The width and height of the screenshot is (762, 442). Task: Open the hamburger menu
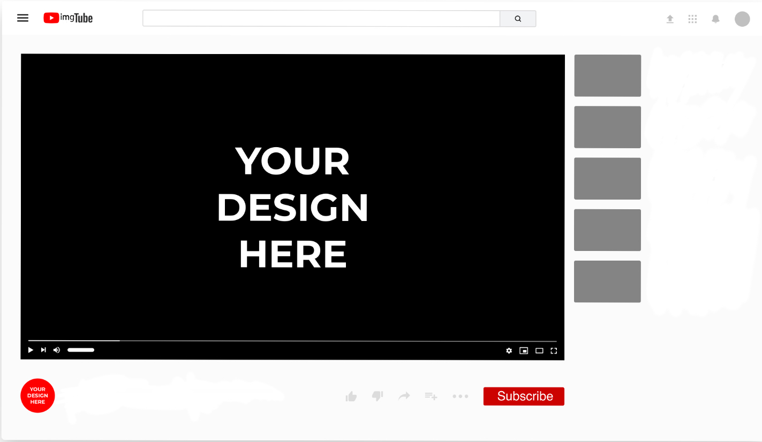coord(22,18)
